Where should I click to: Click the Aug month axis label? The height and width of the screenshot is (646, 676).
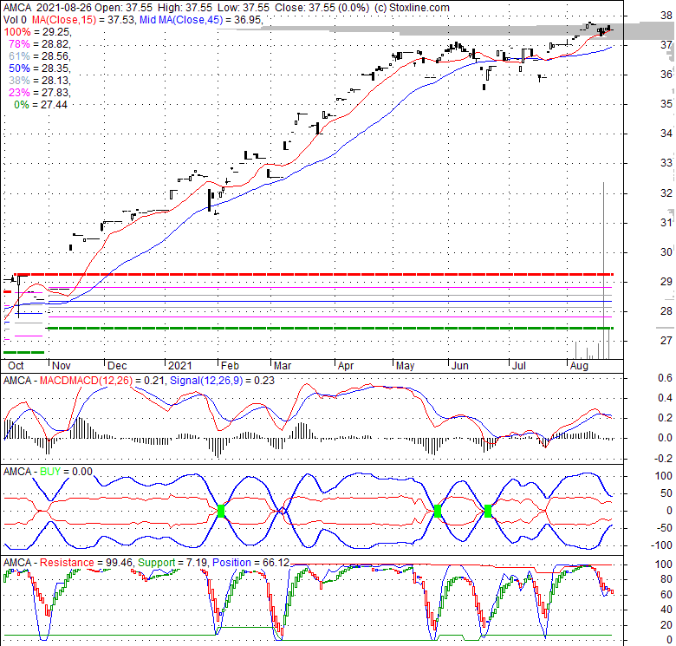click(x=579, y=366)
